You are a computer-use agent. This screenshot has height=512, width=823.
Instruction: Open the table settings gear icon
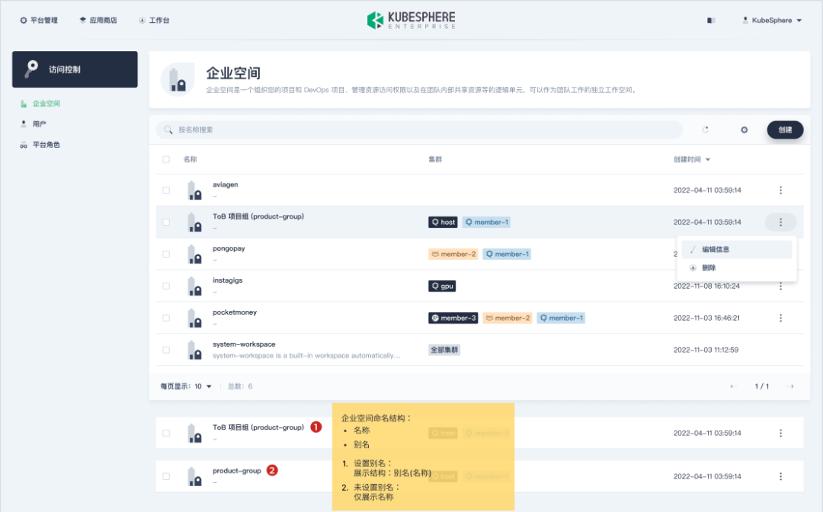pos(745,130)
